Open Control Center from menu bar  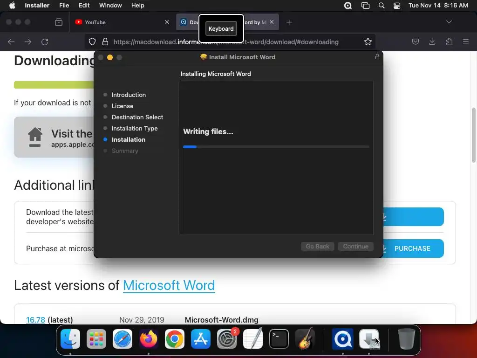397,6
